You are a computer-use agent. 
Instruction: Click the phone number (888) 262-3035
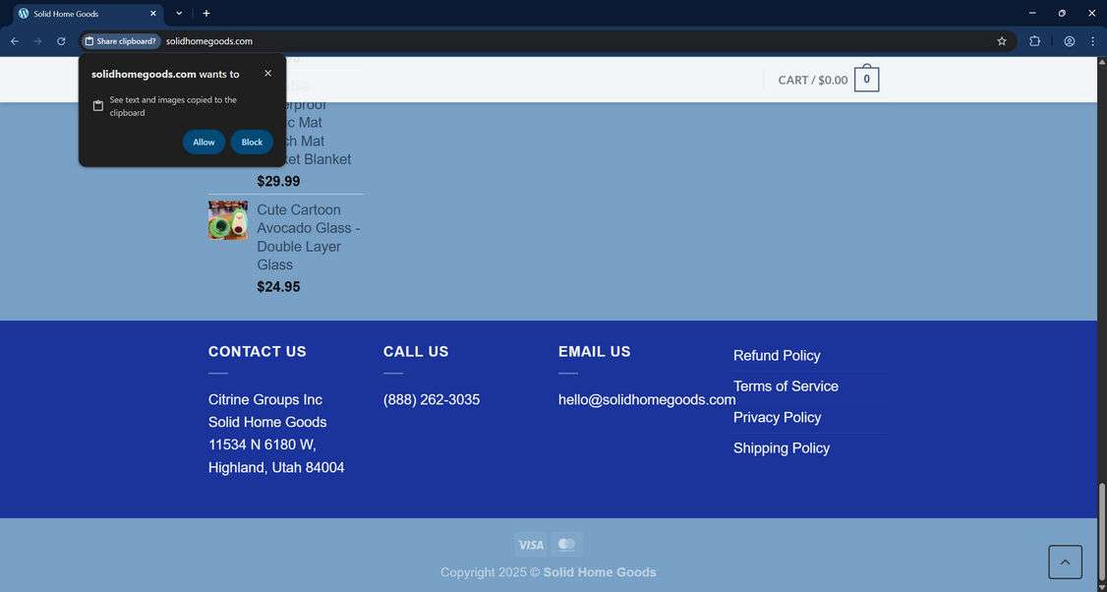pyautogui.click(x=432, y=400)
